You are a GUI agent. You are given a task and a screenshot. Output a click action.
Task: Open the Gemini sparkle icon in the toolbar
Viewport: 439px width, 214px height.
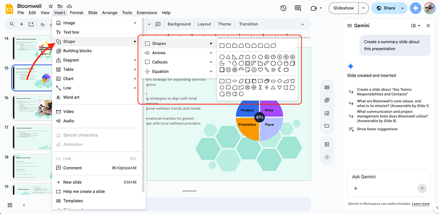point(416,8)
